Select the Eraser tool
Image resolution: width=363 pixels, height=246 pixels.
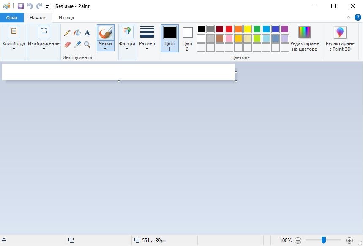pyautogui.click(x=67, y=44)
